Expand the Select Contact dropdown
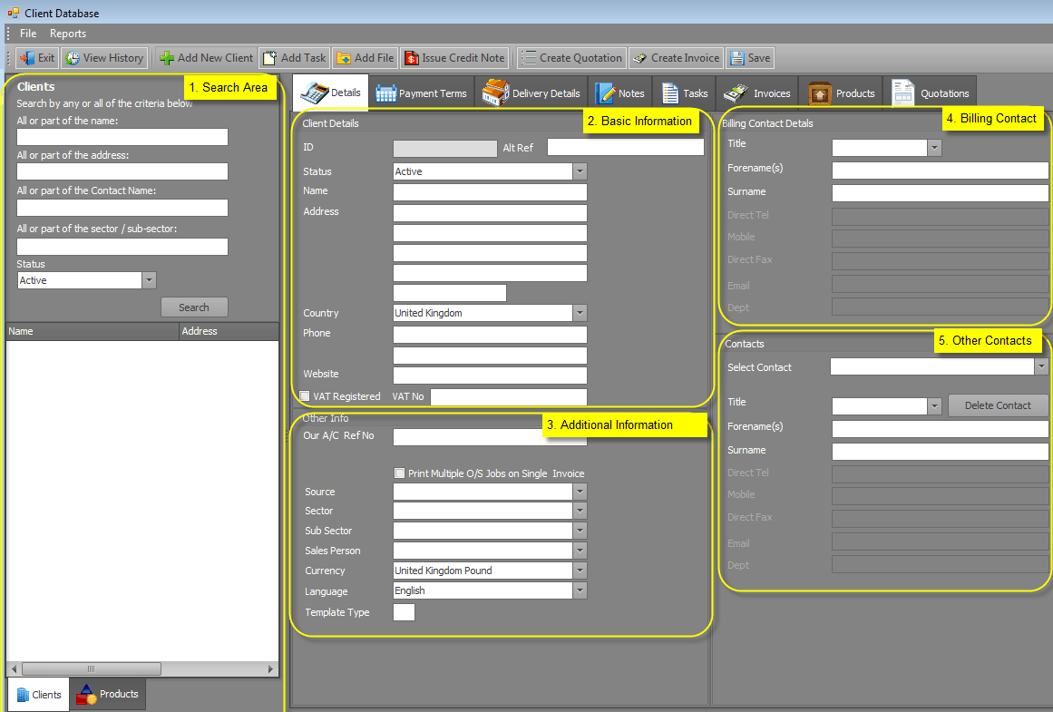 click(1041, 366)
